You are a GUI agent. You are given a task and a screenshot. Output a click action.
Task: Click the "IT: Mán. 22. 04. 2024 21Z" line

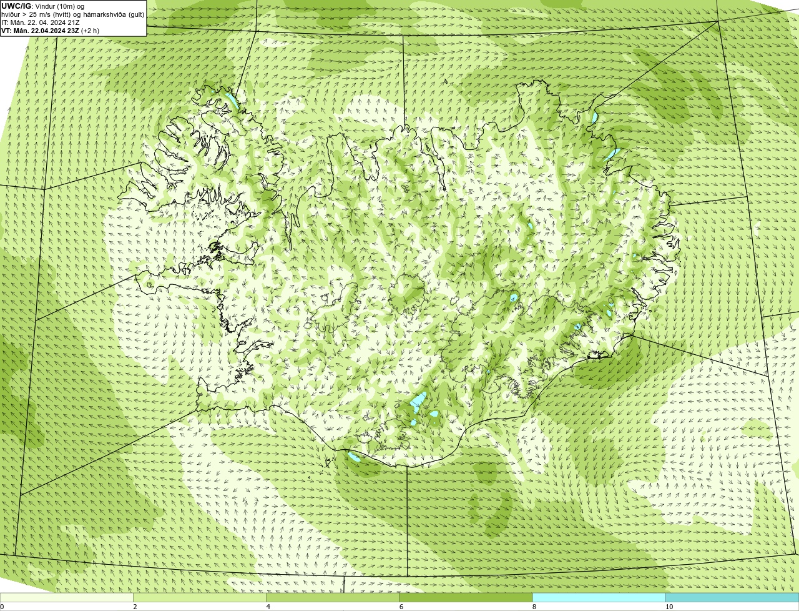40,22
